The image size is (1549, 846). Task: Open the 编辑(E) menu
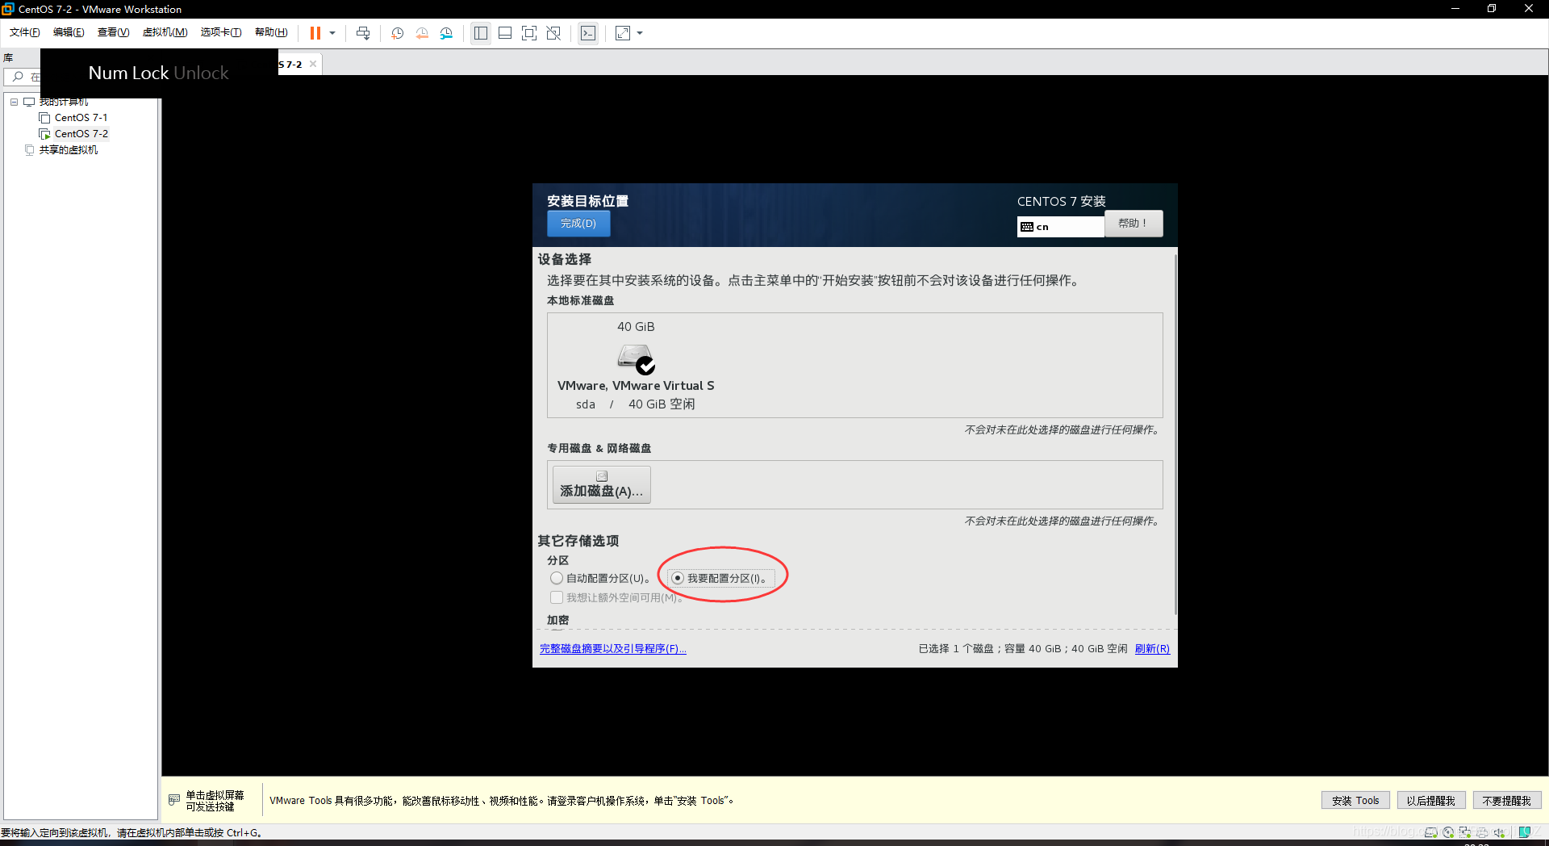(x=69, y=32)
